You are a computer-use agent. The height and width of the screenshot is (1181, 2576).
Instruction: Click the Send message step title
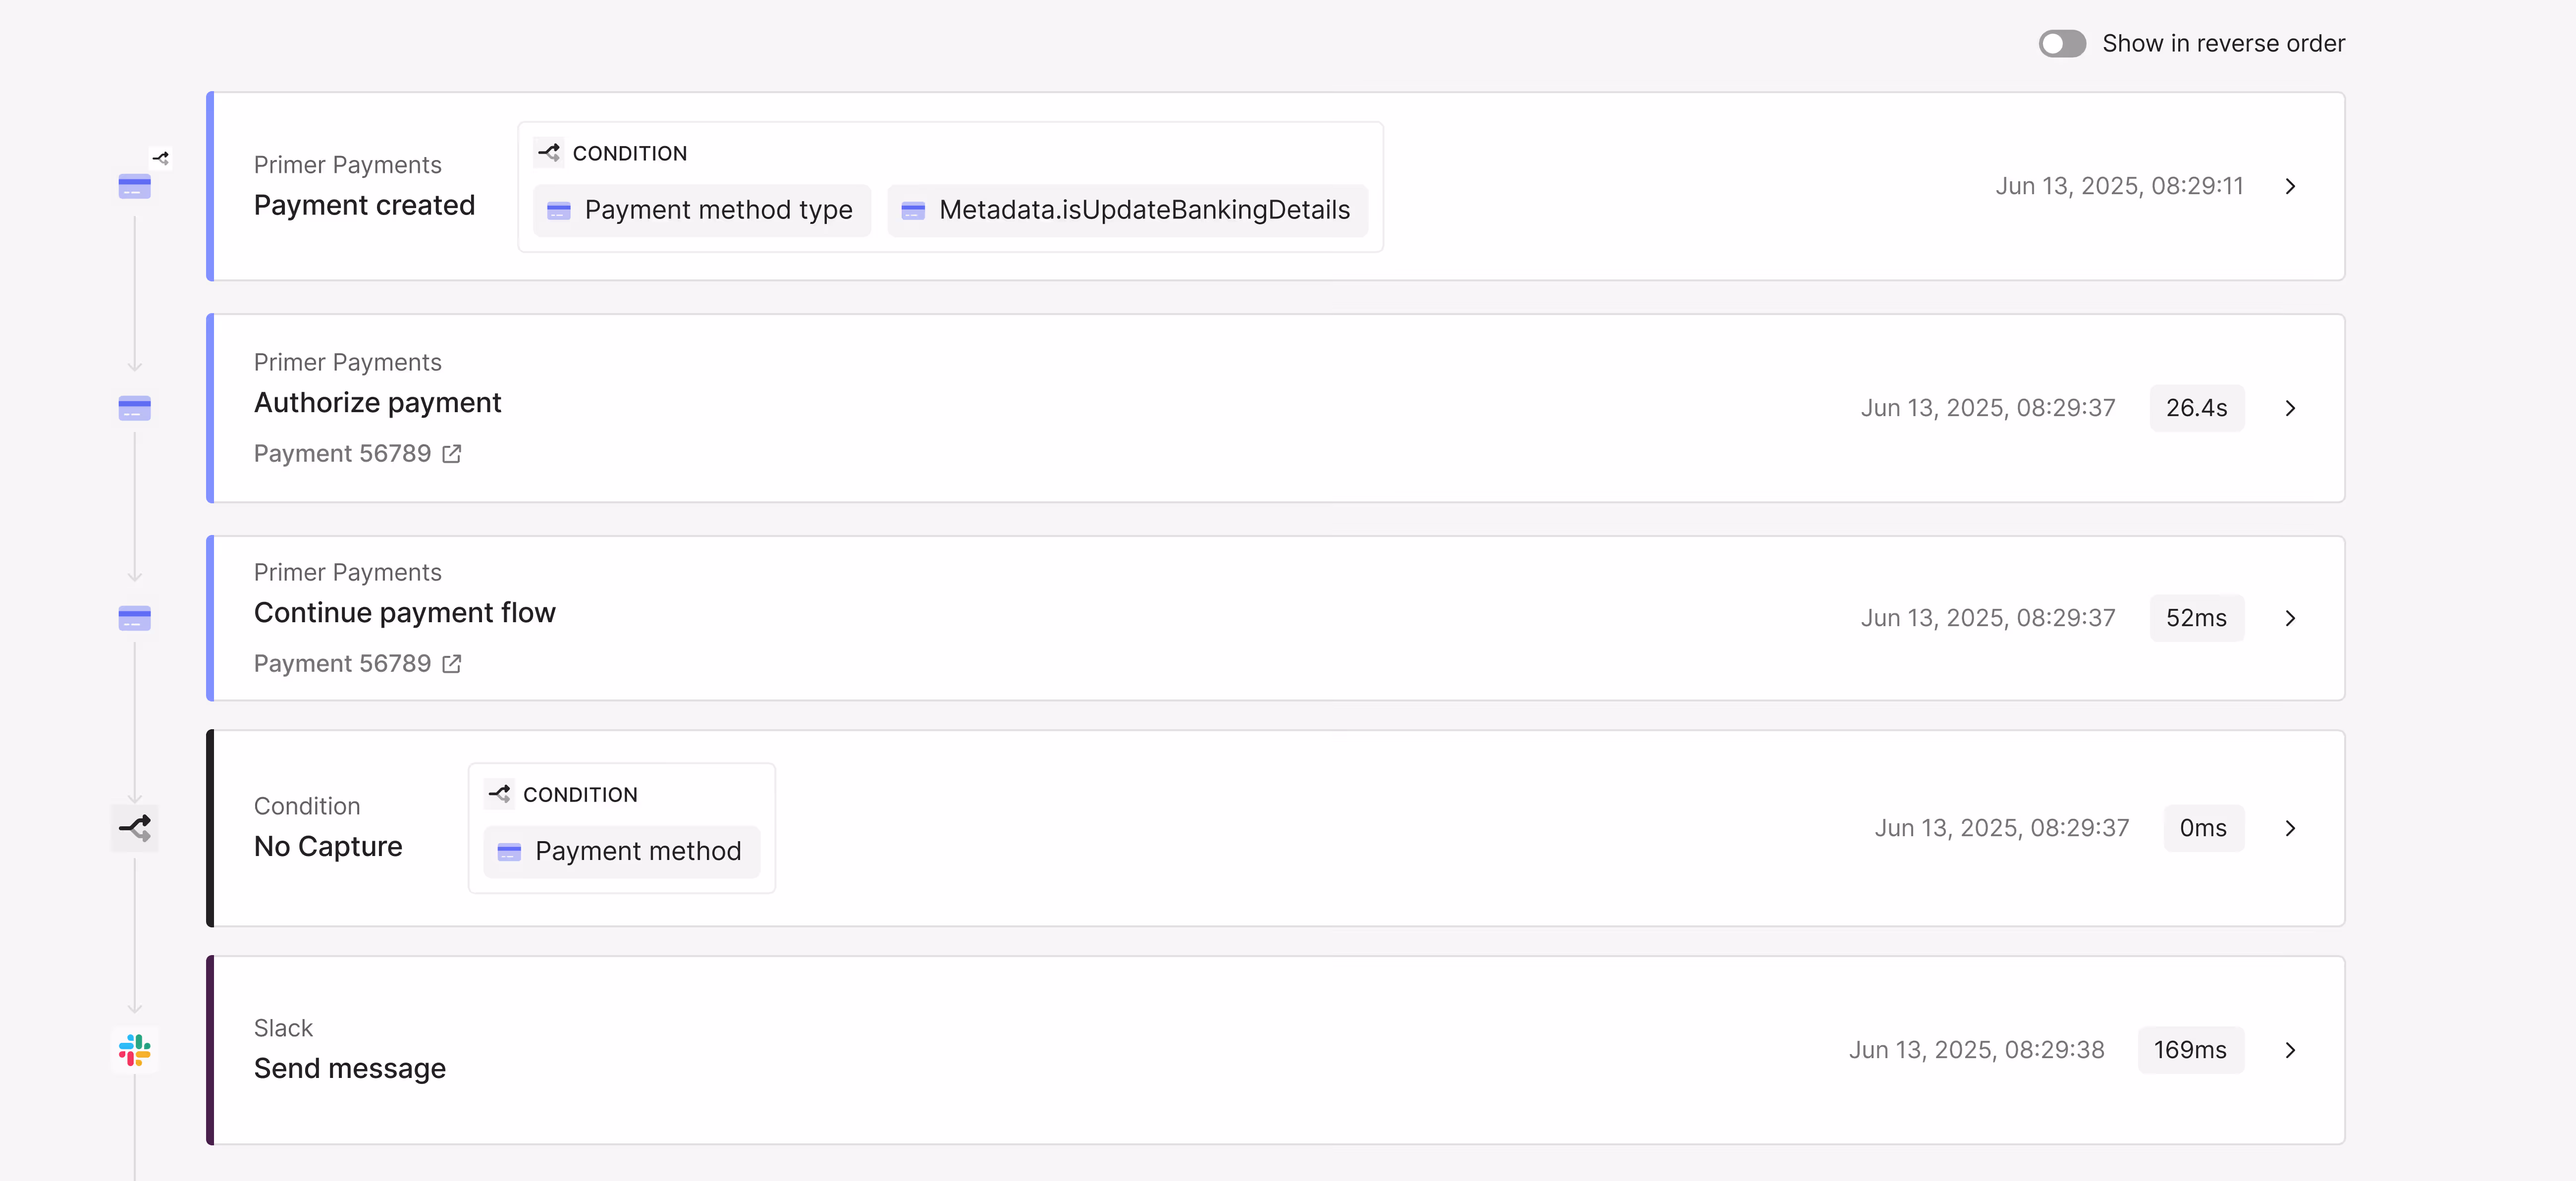coord(349,1069)
